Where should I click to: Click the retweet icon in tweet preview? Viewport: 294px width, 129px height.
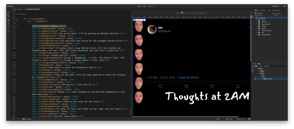pyautogui.click(x=186, y=86)
